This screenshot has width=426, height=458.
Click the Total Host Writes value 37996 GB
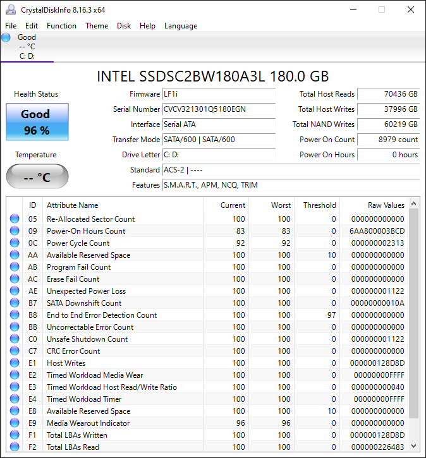[388, 109]
